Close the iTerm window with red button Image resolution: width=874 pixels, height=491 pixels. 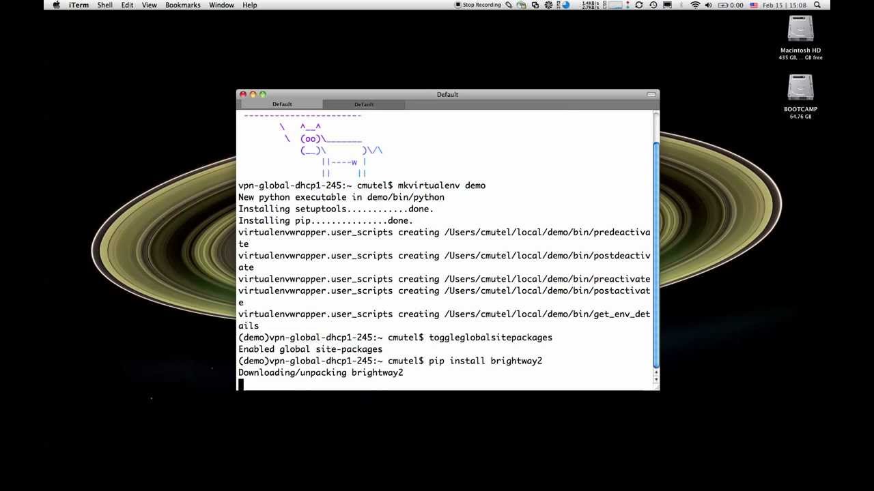tap(243, 94)
